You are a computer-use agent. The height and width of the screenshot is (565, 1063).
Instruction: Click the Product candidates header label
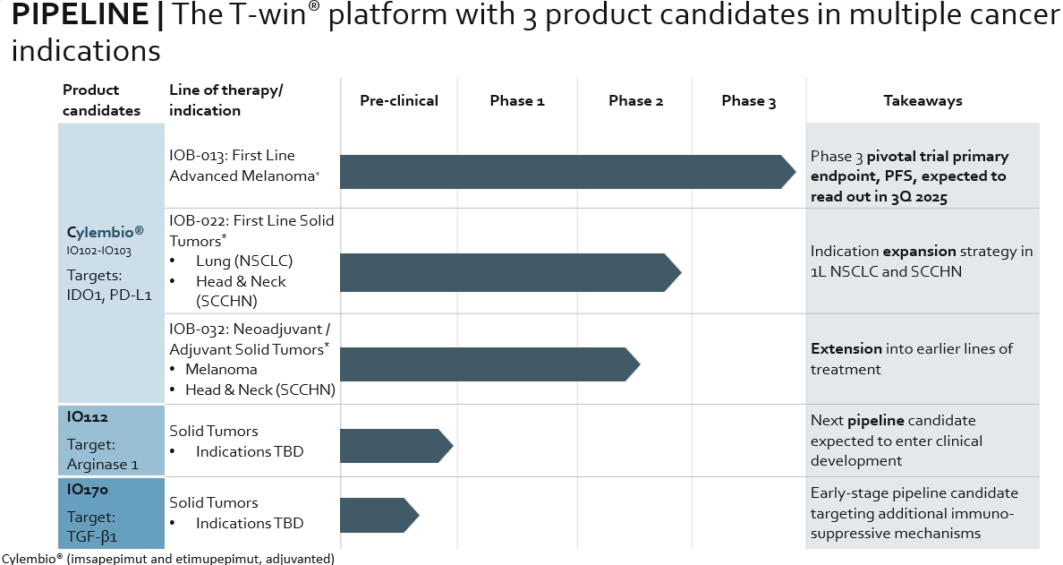coord(102,100)
